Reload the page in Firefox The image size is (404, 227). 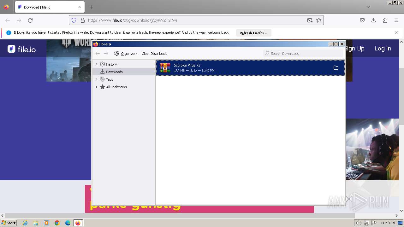30,20
